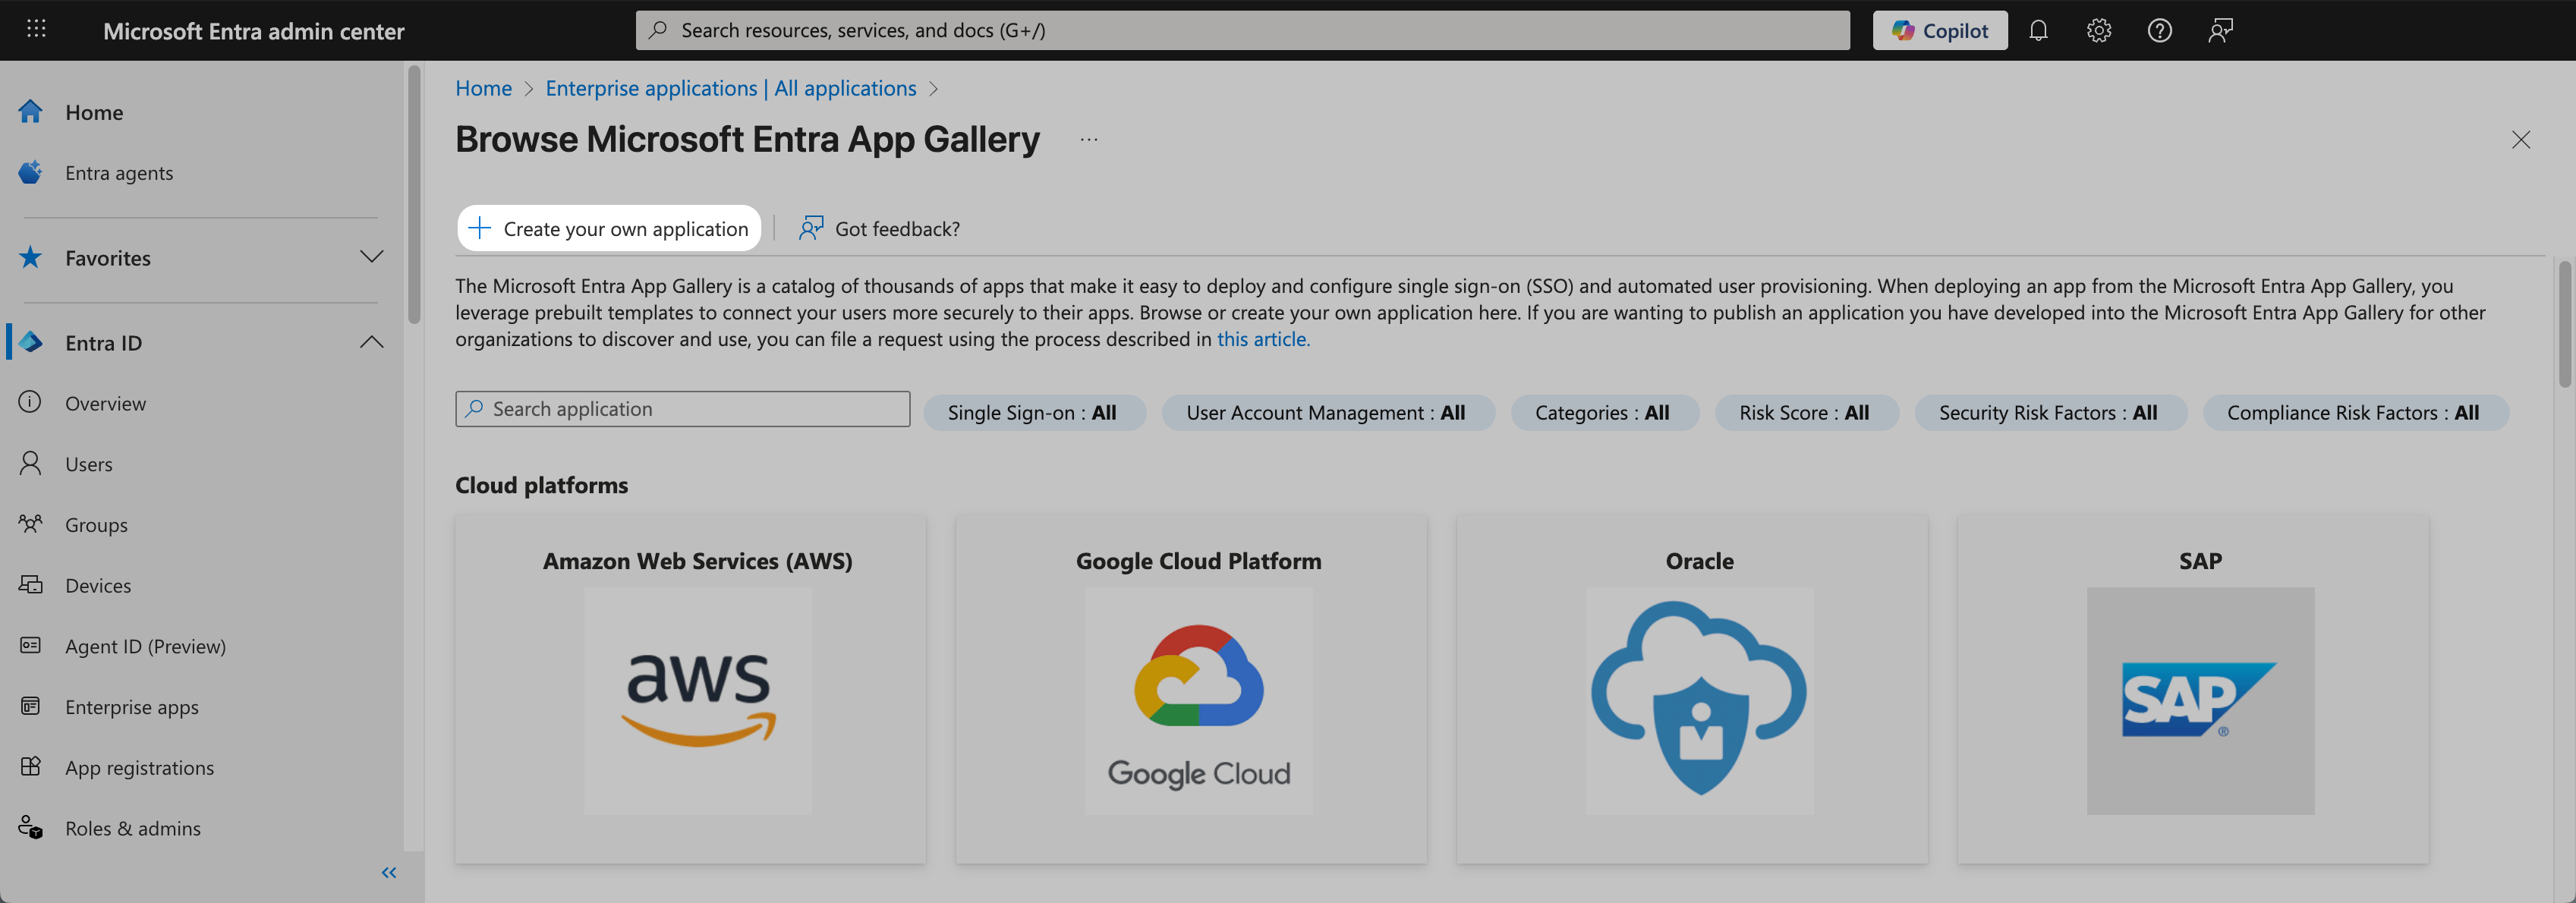Open the help question mark icon

[2159, 30]
